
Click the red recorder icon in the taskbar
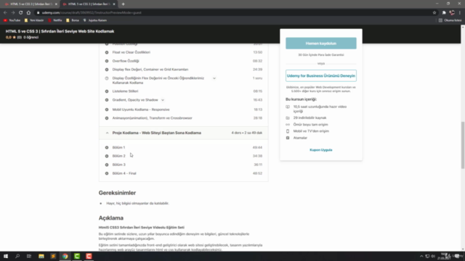pos(89,256)
